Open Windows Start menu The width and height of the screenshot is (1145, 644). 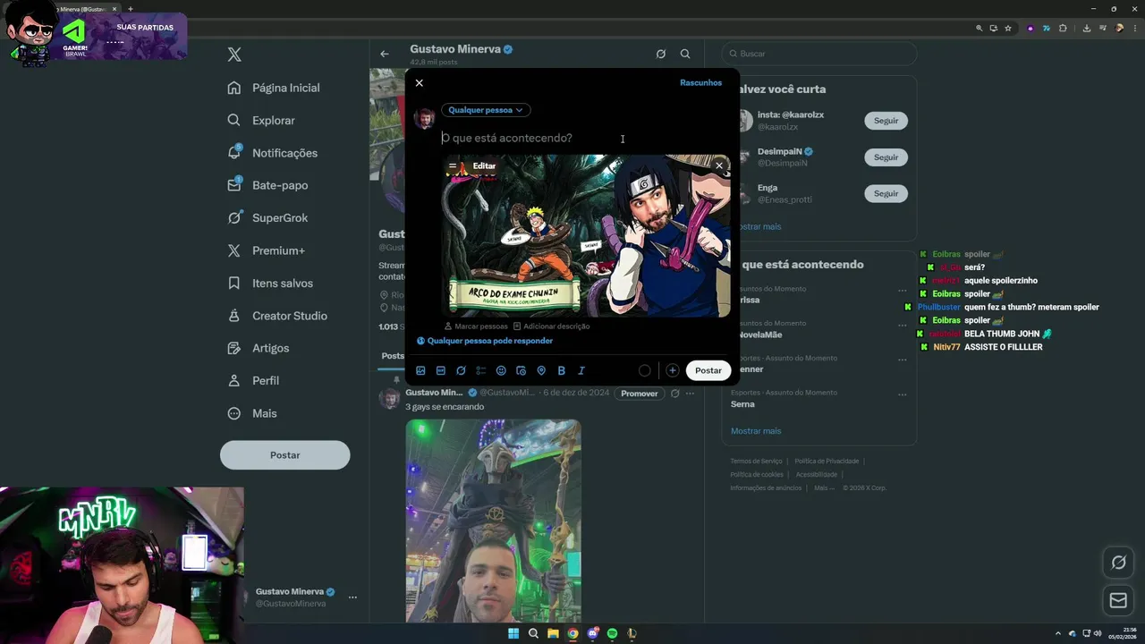click(513, 633)
